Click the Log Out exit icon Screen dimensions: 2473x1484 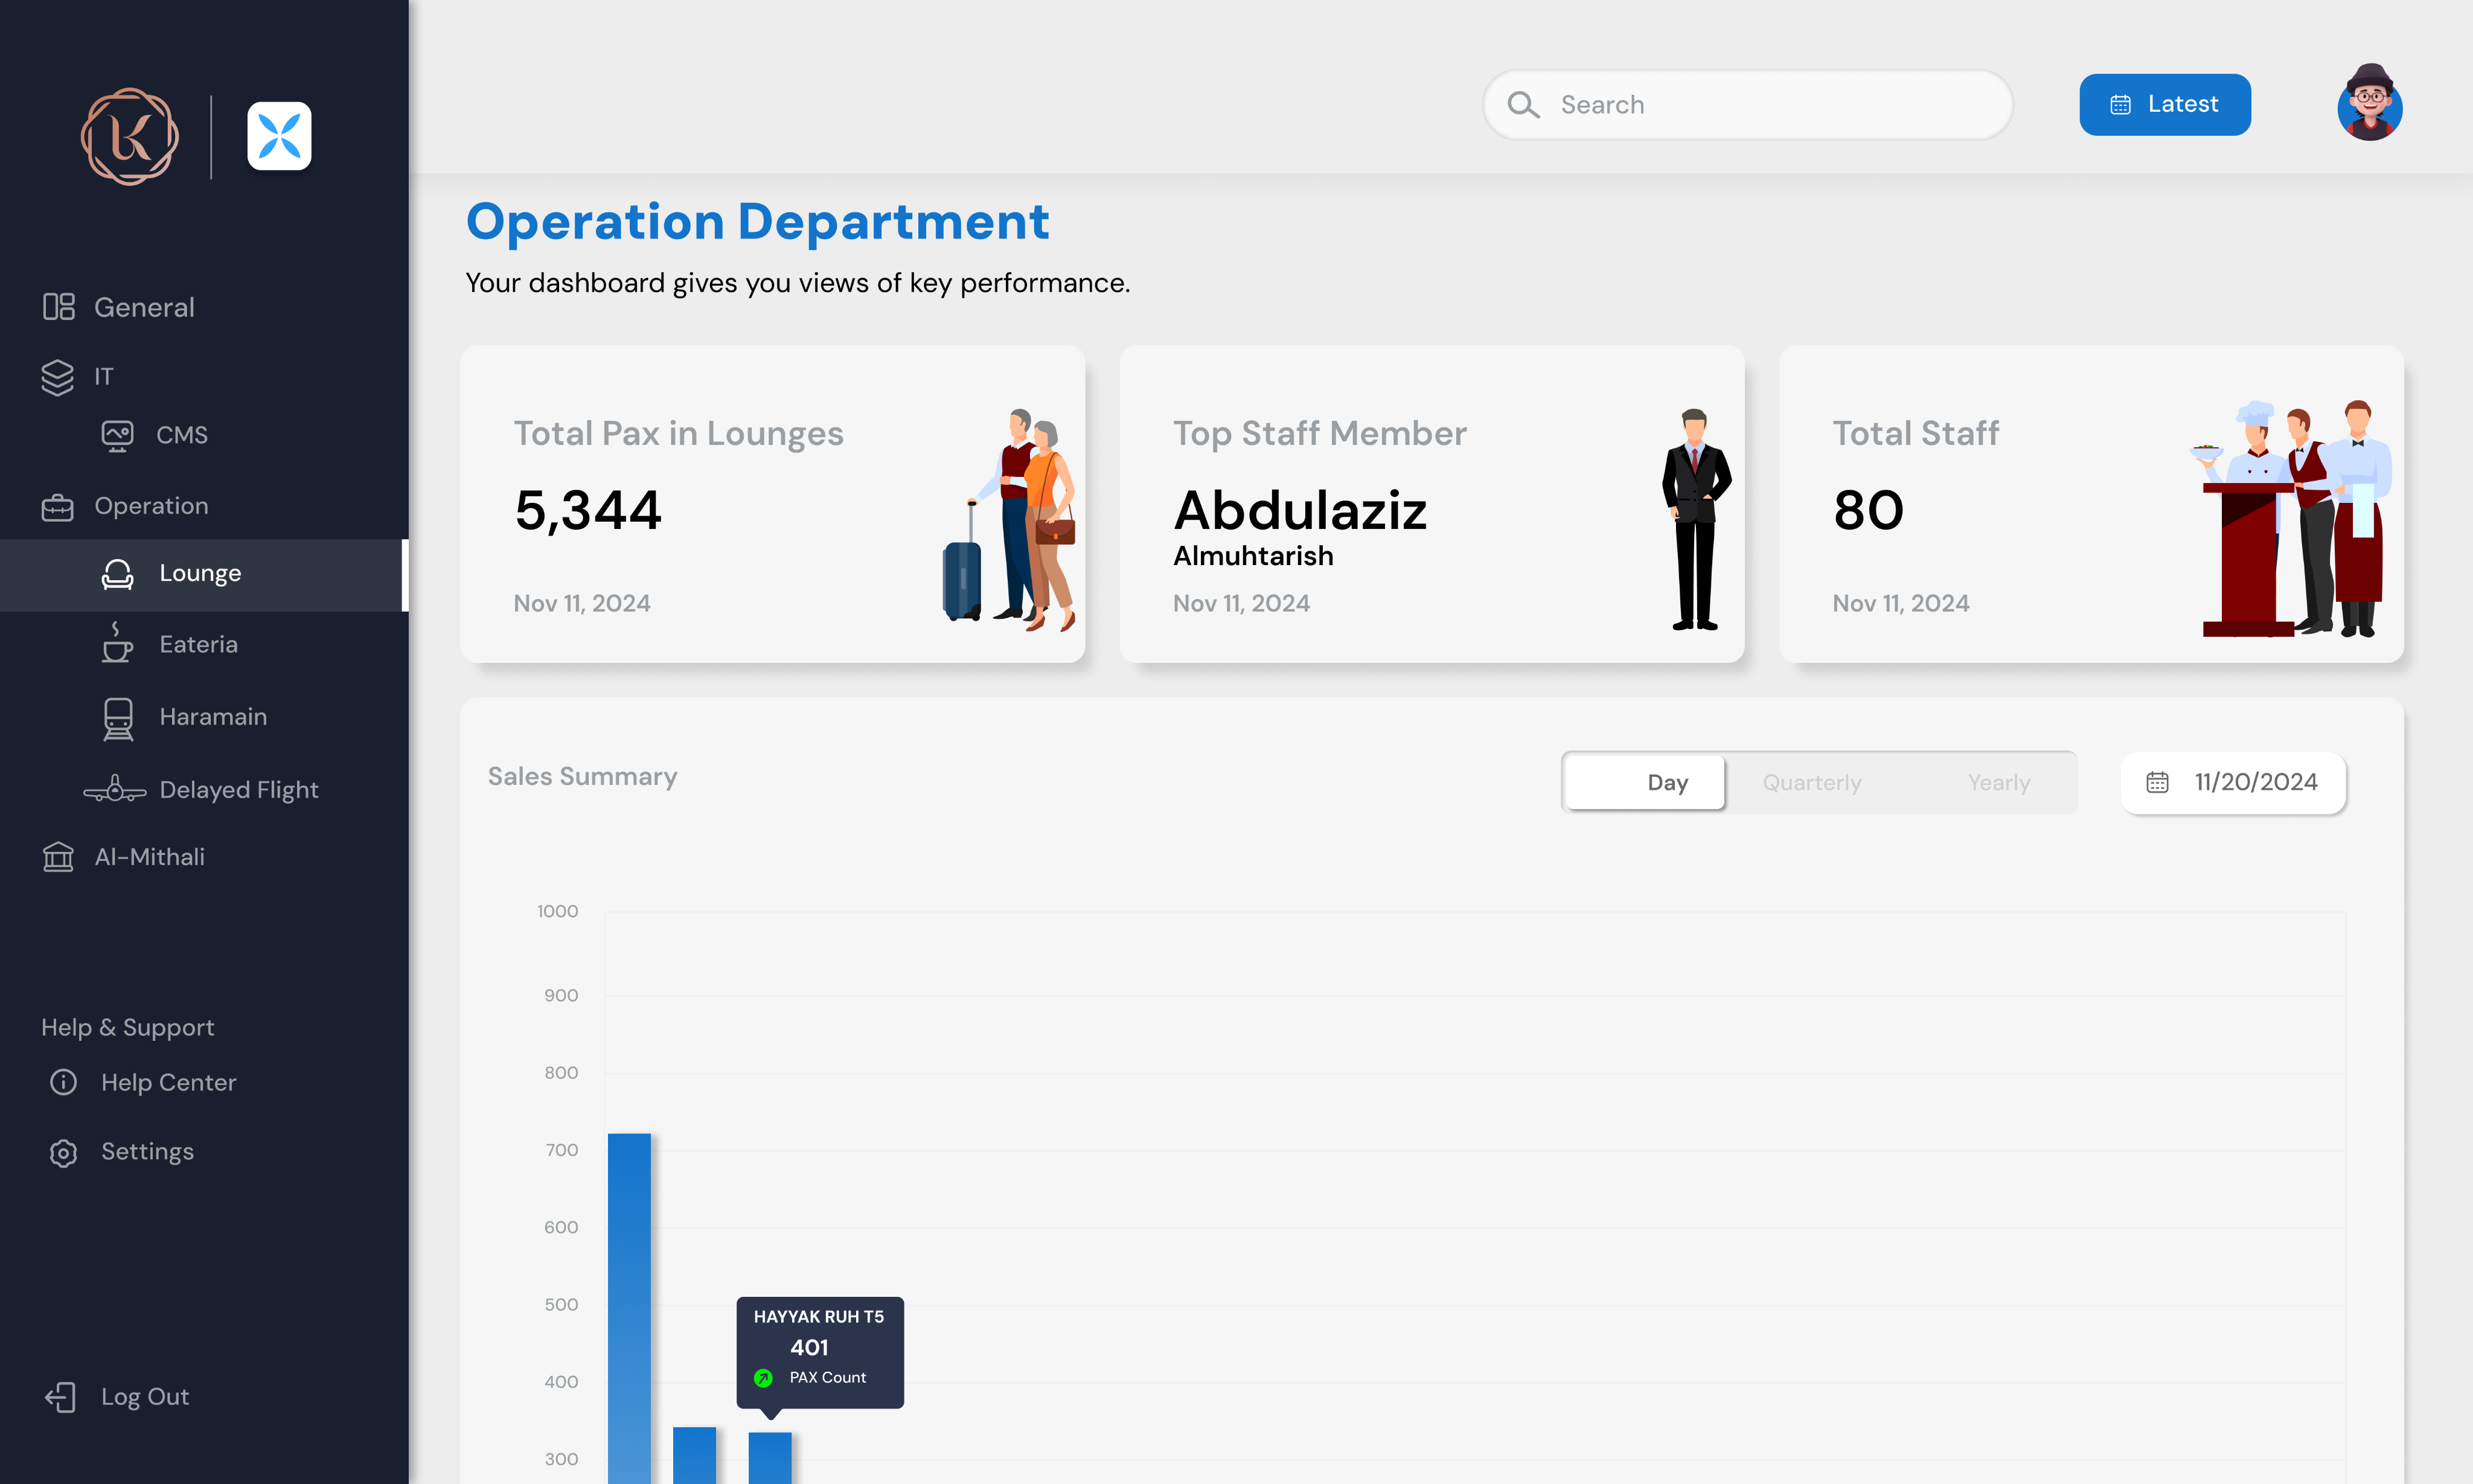[x=60, y=1397]
